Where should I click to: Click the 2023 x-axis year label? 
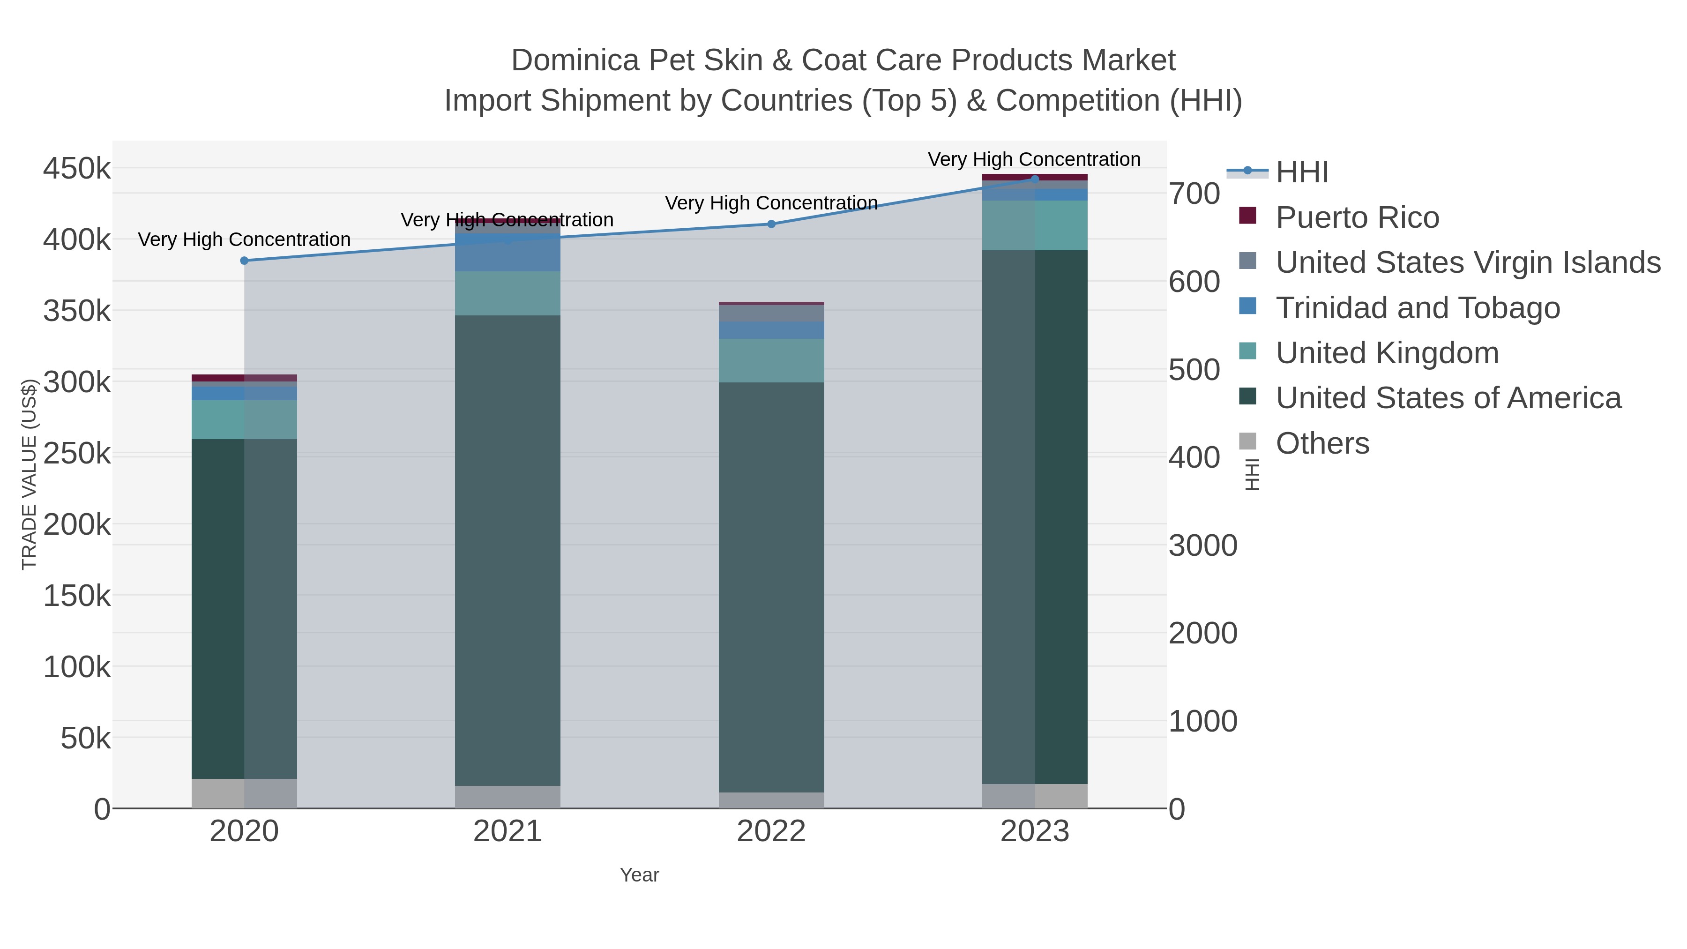pyautogui.click(x=1035, y=832)
